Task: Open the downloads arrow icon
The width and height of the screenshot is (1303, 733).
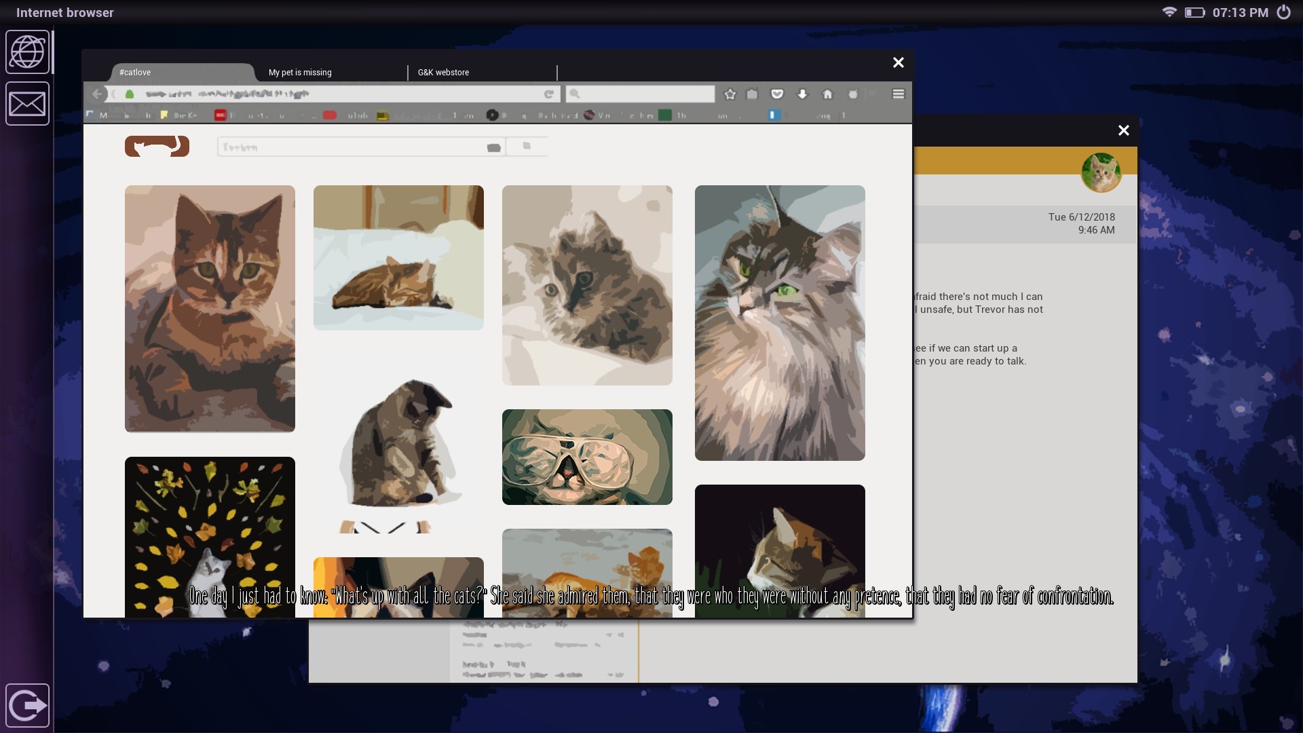Action: click(802, 94)
